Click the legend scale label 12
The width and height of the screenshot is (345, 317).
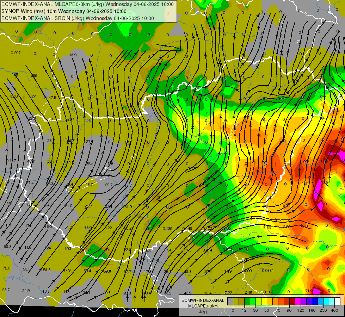coord(244,310)
